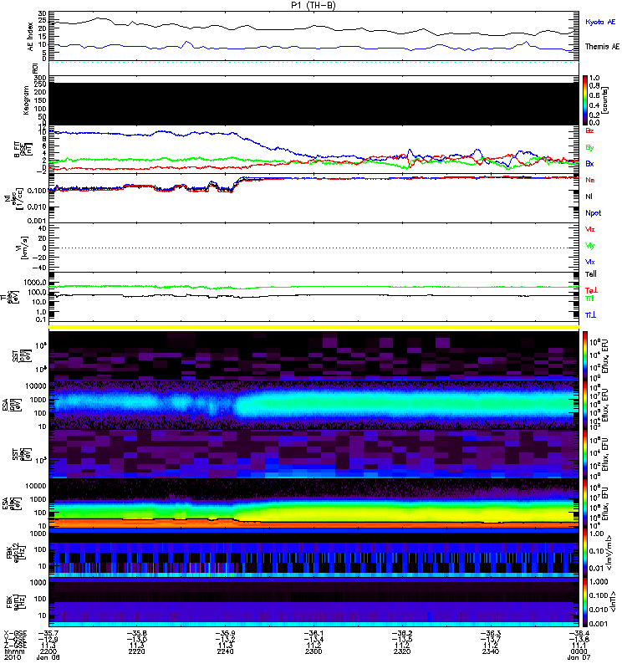This screenshot has width=627, height=669.
Task: Click the Themis AE bump after 2230
Action: coord(186,43)
